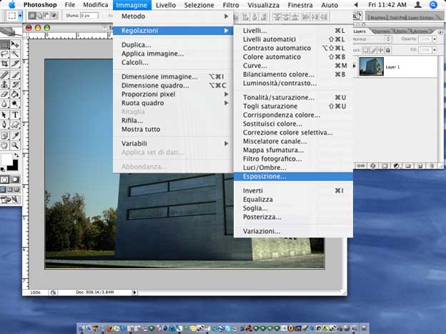
Task: Choose Esposizione... from Regolazioni submenu
Action: 264,176
